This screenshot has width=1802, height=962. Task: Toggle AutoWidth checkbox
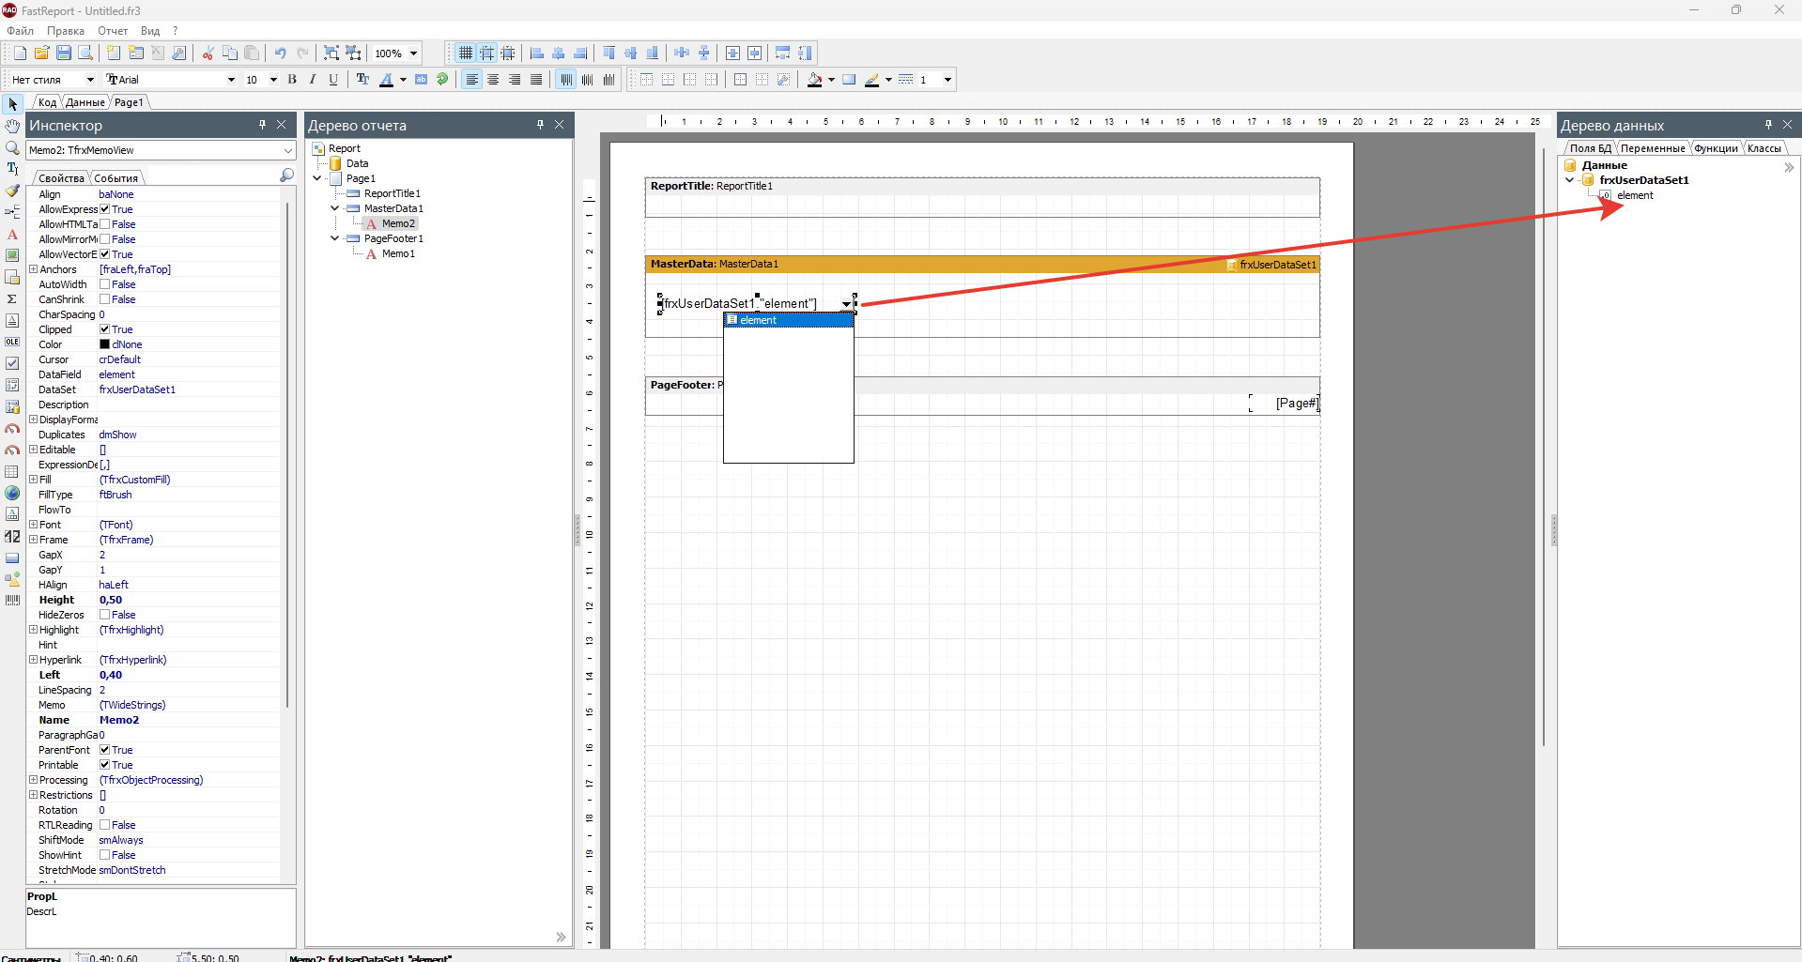105,284
